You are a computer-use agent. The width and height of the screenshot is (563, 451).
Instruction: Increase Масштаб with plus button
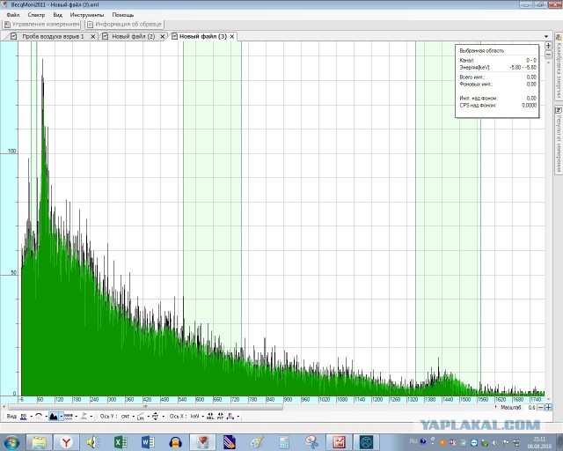tap(548, 408)
